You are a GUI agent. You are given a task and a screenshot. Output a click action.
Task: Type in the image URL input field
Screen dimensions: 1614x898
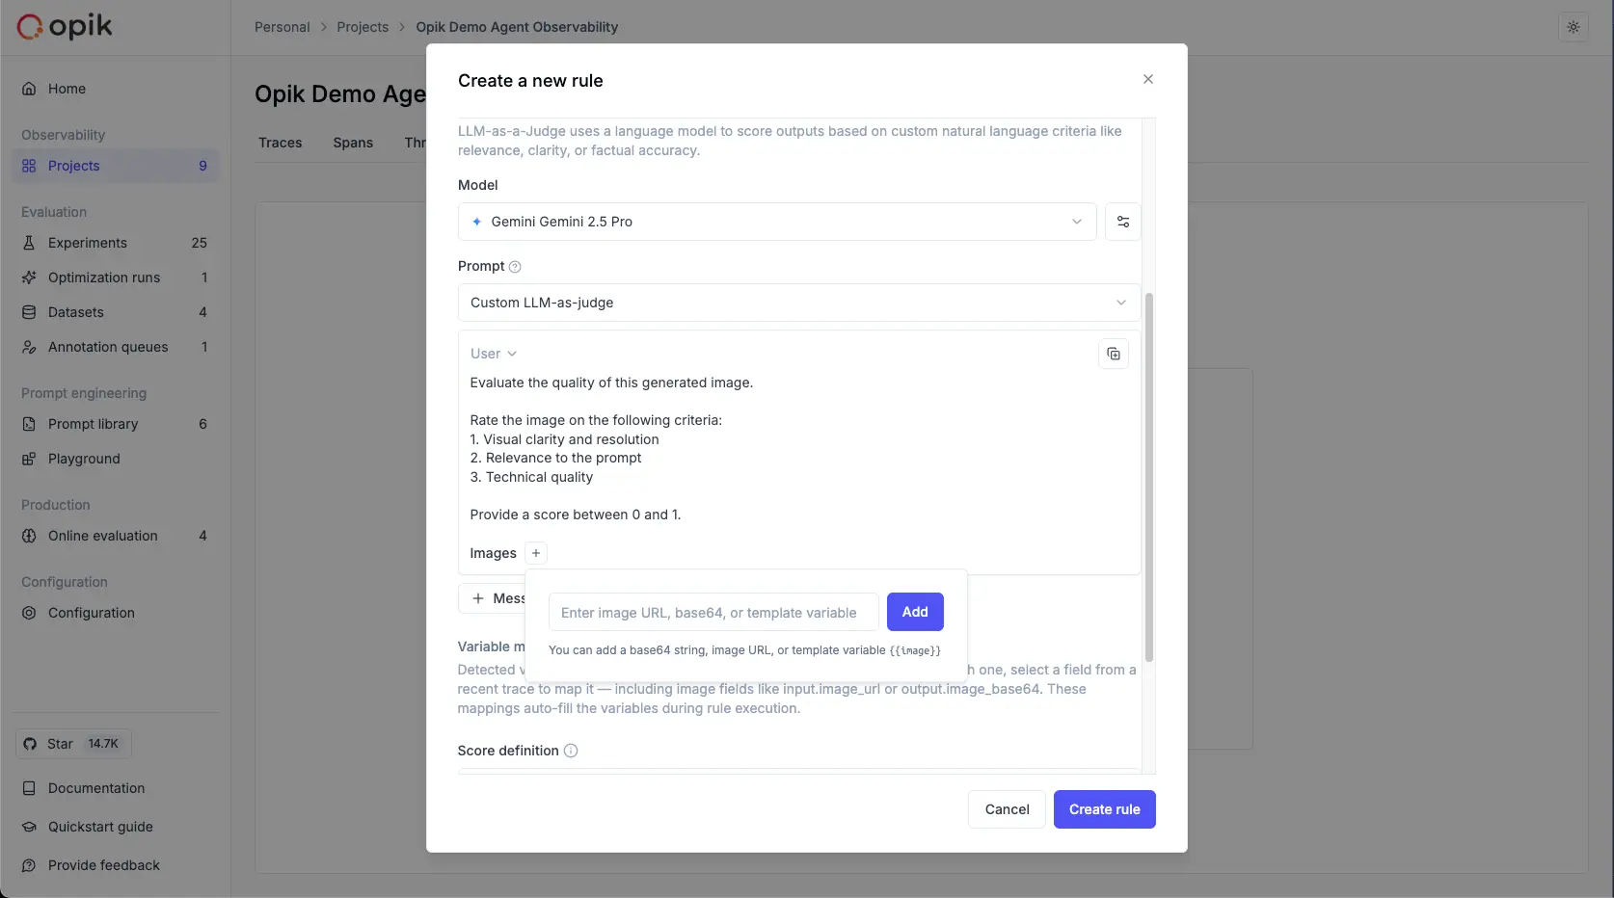click(712, 612)
